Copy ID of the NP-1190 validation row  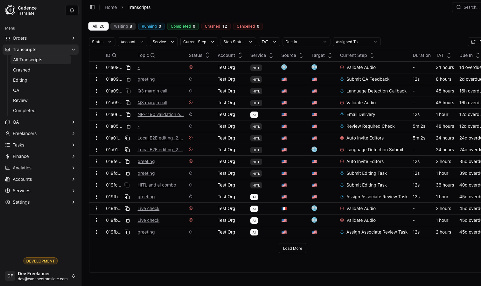coord(128,114)
